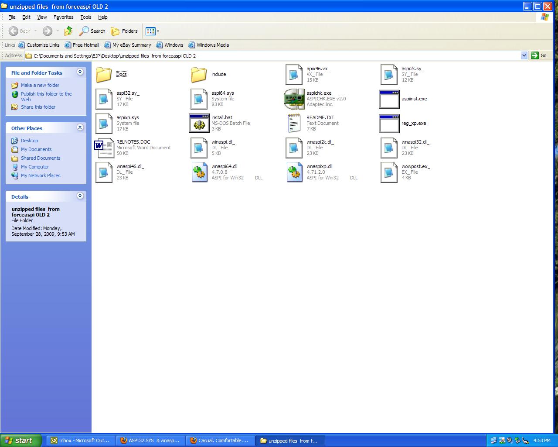
Task: Collapse the Other Places panel
Action: (x=80, y=127)
